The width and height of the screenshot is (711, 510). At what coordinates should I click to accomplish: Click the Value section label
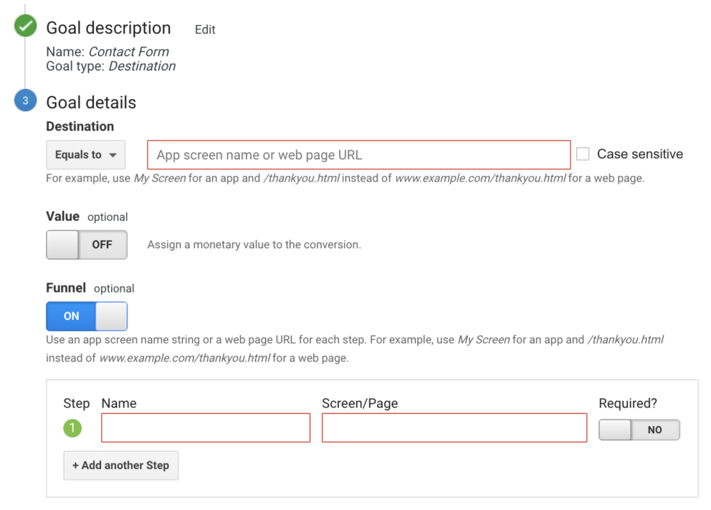62,216
